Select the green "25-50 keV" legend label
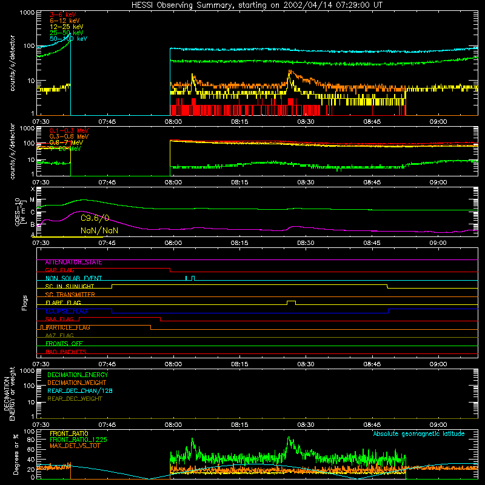The height and width of the screenshot is (485, 485). pos(67,33)
